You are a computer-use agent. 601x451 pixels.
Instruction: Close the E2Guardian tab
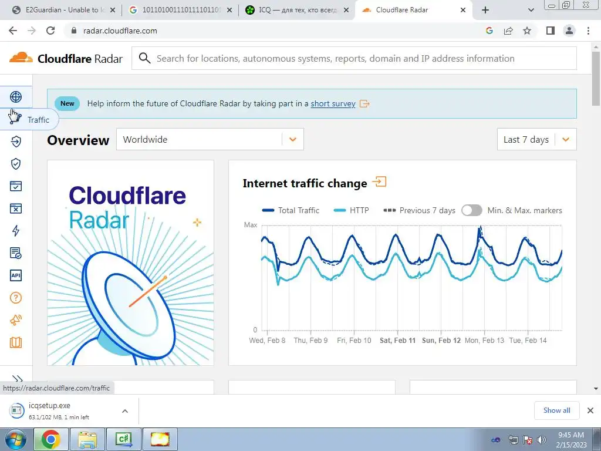click(x=113, y=11)
